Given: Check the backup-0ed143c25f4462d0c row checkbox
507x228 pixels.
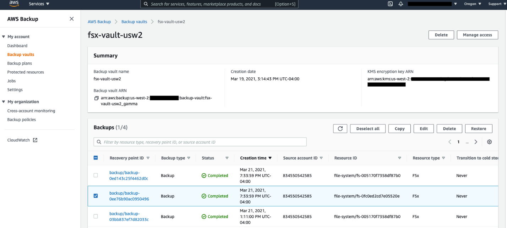Looking at the screenshot, I should 96,175.
